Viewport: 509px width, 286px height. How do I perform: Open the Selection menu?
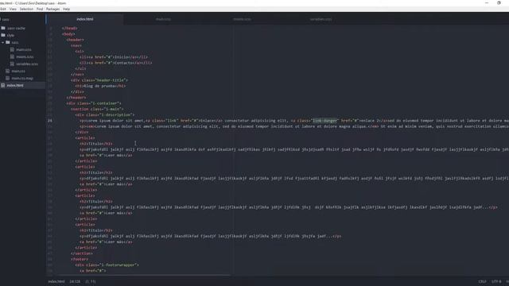(26, 9)
